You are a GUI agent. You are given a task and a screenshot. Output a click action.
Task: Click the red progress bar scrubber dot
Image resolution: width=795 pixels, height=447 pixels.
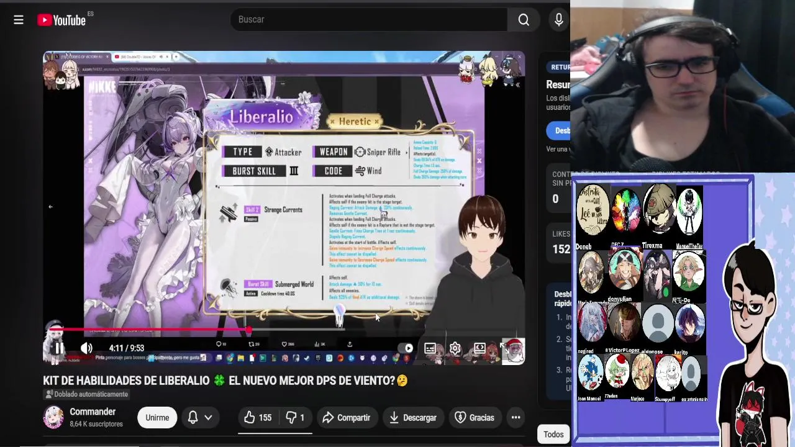coord(248,330)
